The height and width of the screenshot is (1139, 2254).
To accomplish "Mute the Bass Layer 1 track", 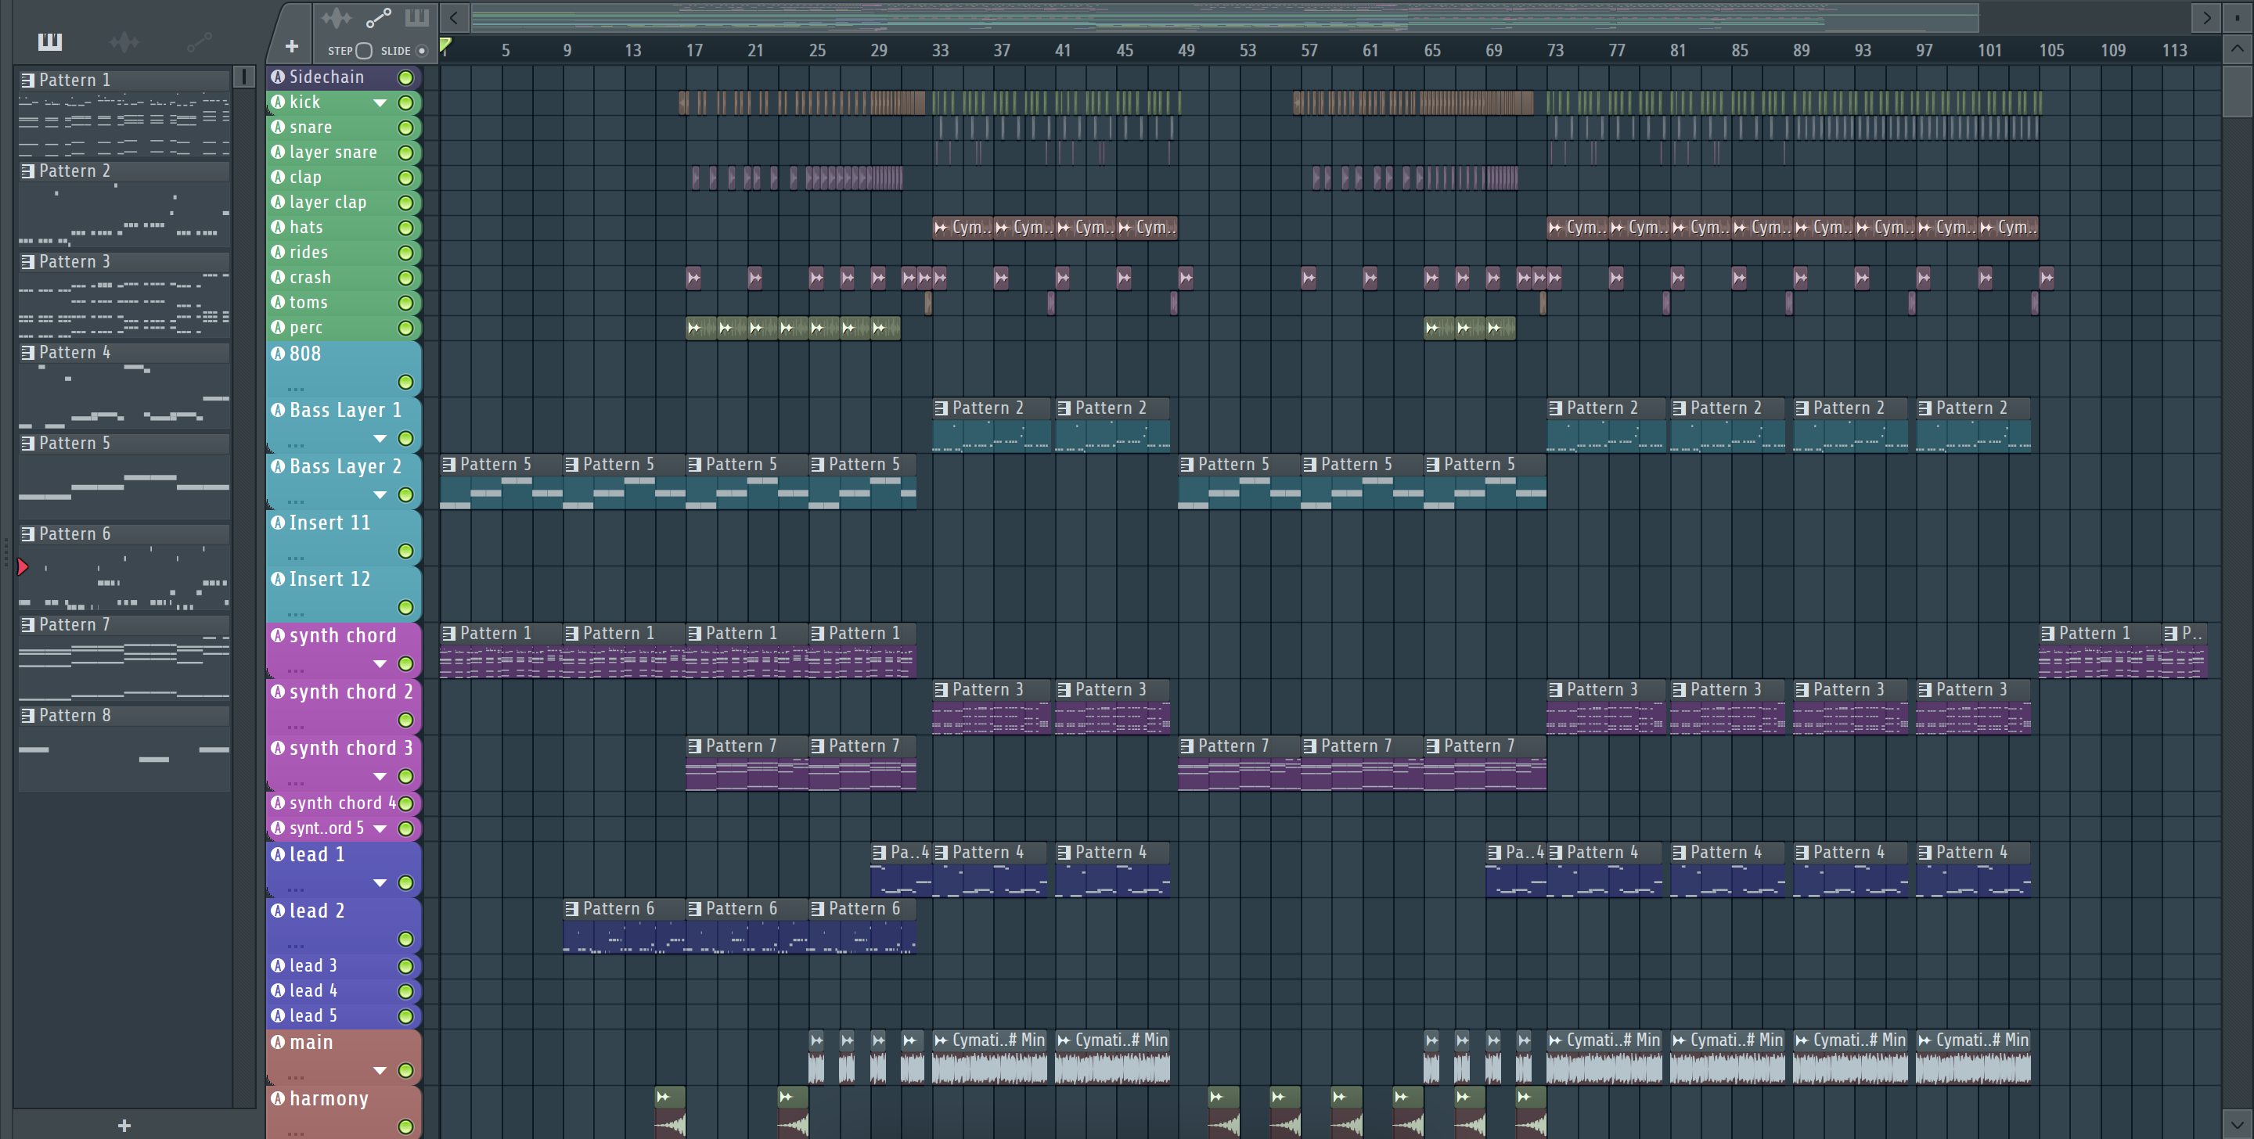I will click(x=405, y=438).
